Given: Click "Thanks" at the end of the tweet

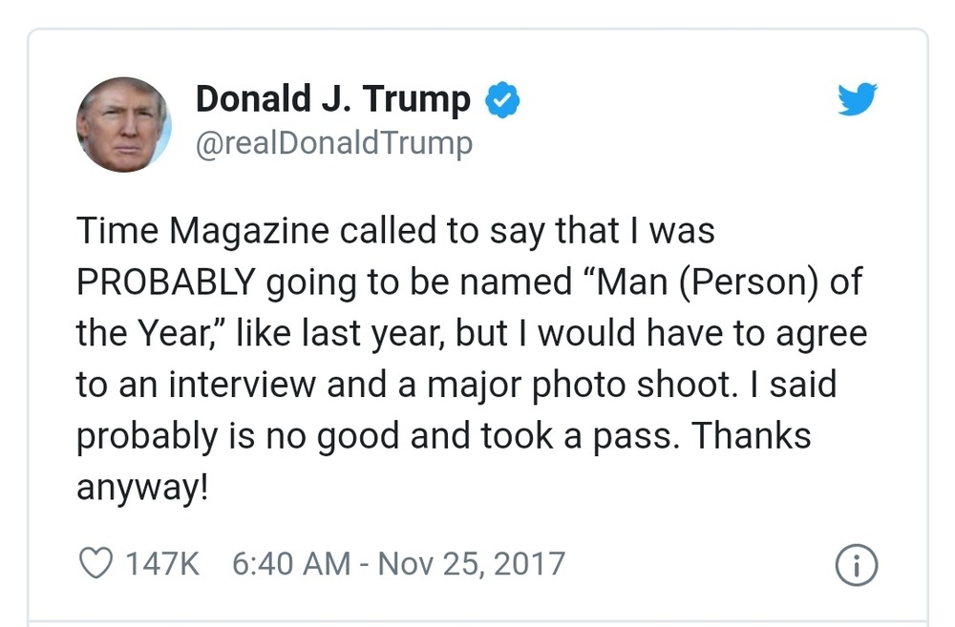Looking at the screenshot, I should coord(750,435).
